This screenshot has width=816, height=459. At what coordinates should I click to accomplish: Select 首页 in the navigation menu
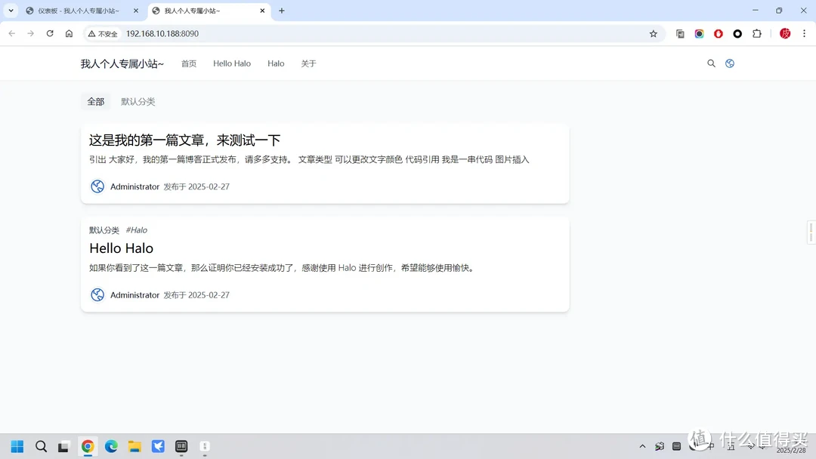point(188,63)
